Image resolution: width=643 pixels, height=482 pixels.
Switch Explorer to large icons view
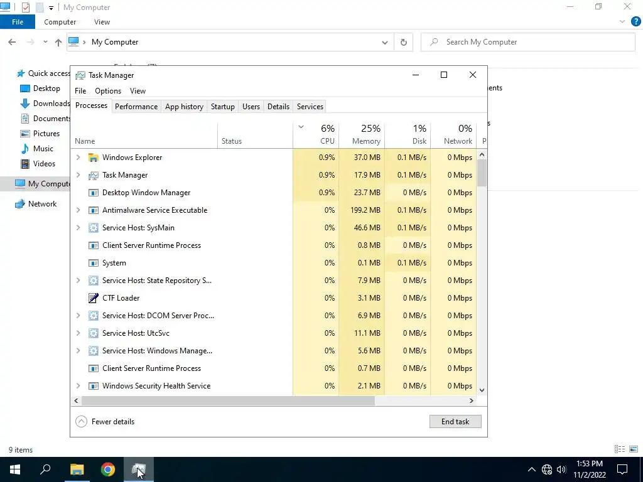[x=634, y=449]
